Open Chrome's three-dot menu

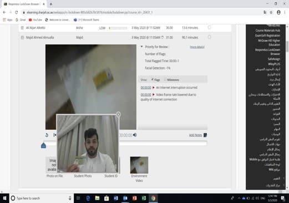[285, 12]
